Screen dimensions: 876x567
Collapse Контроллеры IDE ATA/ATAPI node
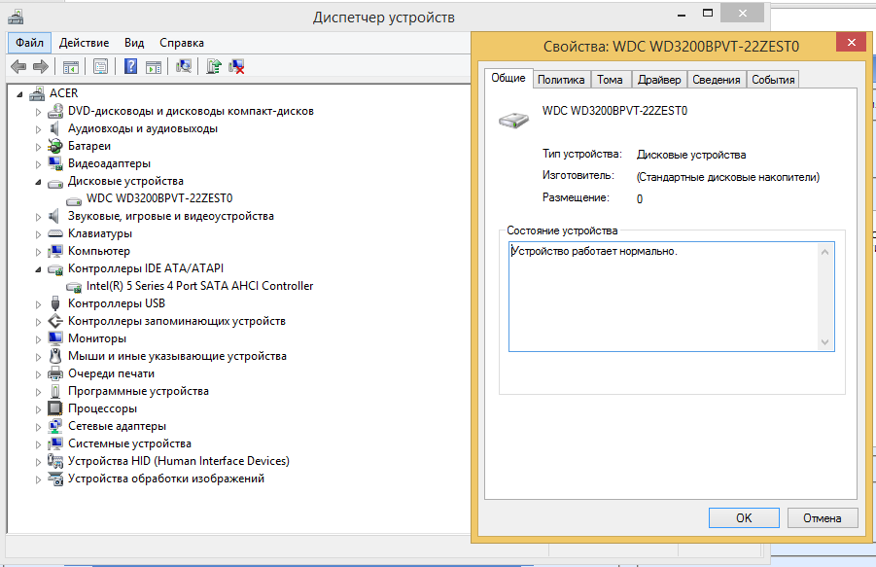pyautogui.click(x=38, y=269)
